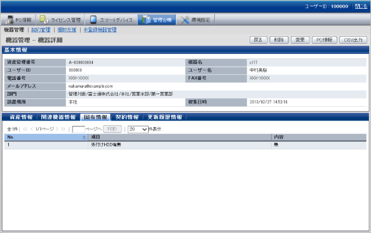The width and height of the screenshot is (371, 233).
Task: Click the 移動 page jump button
Action: click(x=112, y=129)
